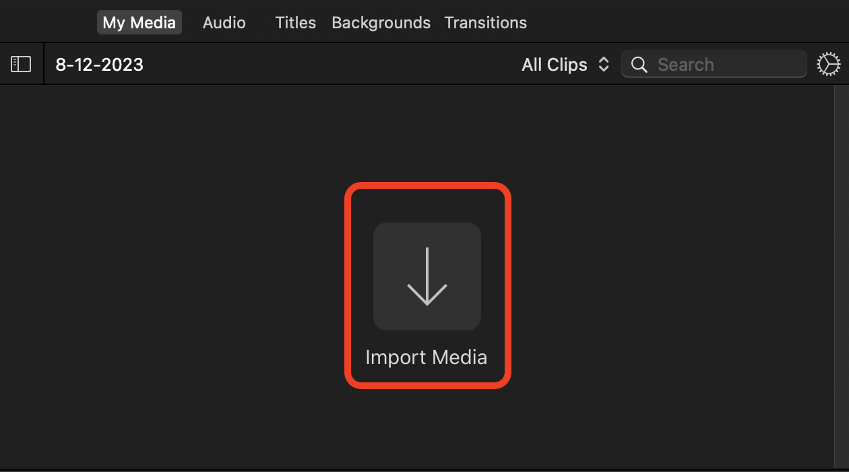This screenshot has width=849, height=472.
Task: Open browser options via the gear icon
Action: (x=828, y=63)
